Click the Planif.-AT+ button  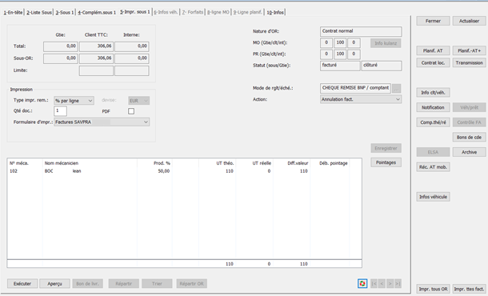pos(469,50)
